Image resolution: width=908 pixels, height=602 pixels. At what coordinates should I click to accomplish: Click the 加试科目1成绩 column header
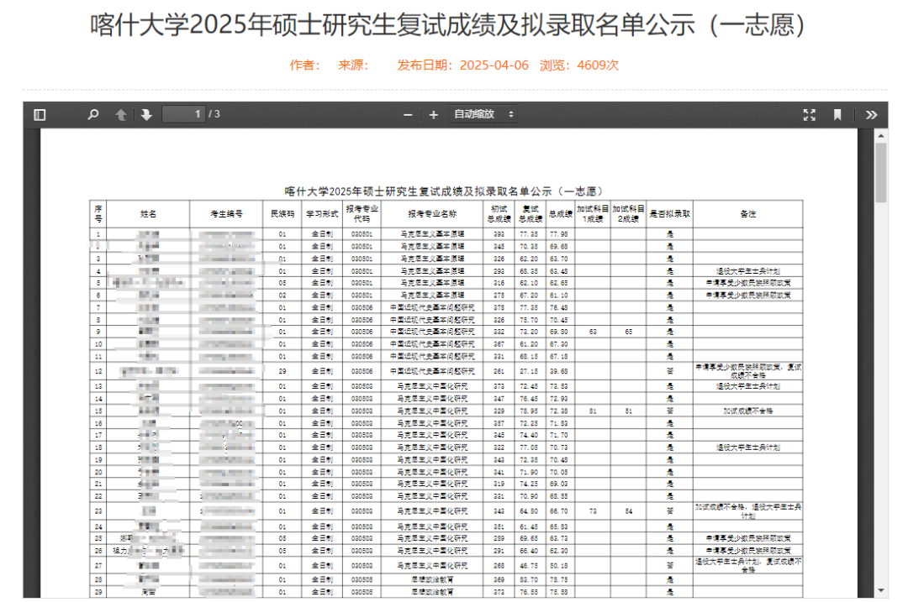tap(593, 214)
